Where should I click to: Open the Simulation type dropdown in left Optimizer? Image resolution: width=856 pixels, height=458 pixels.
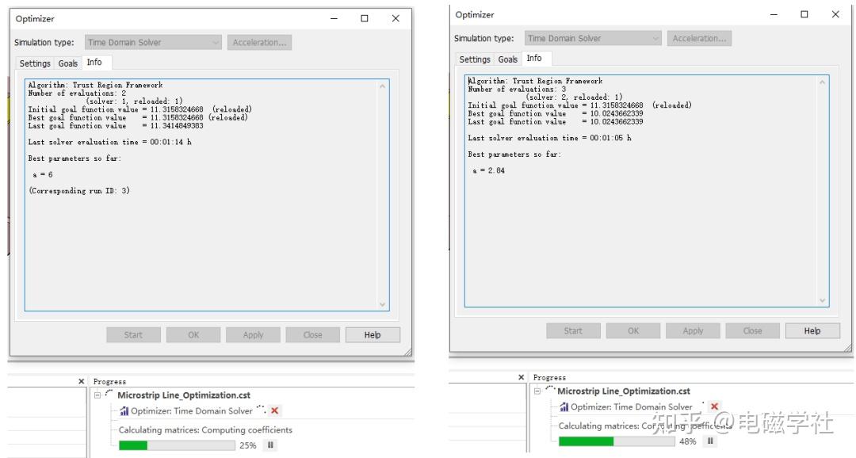pos(216,42)
